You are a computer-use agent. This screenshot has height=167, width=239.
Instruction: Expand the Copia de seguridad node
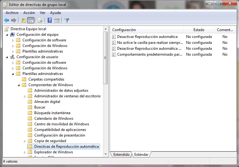pyautogui.click(x=25, y=141)
